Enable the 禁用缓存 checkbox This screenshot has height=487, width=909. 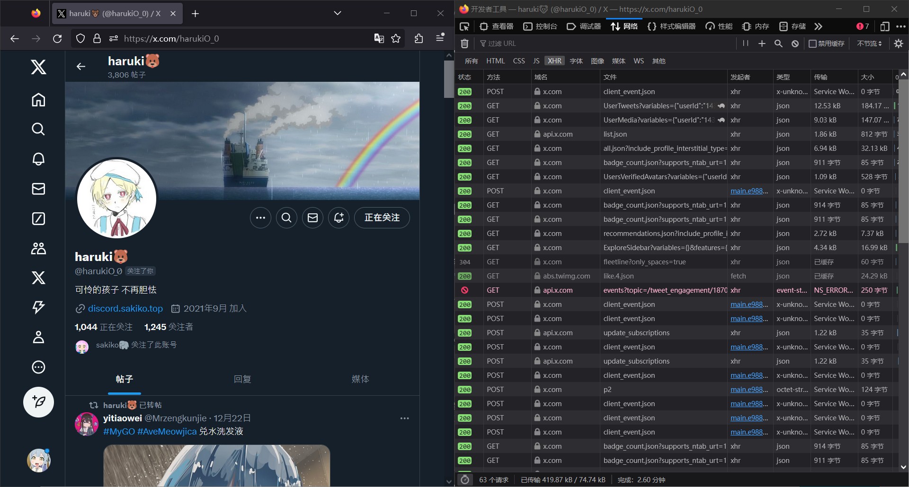point(812,43)
